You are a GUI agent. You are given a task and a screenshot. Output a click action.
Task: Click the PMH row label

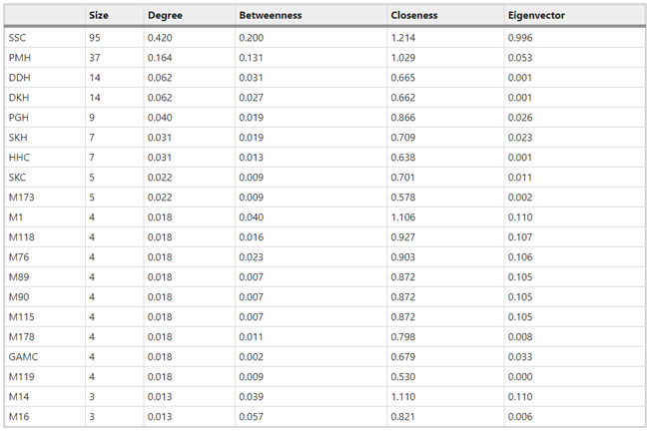click(19, 57)
